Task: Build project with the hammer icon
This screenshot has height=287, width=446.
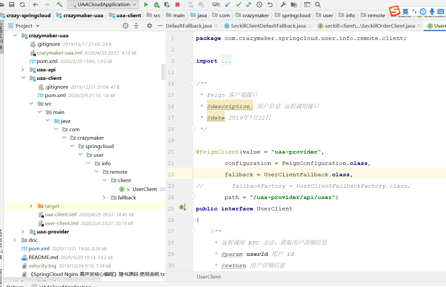Action: [59, 5]
